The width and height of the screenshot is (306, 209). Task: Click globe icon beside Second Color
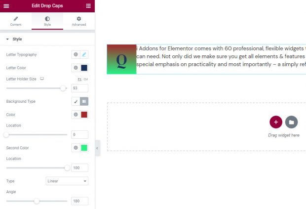(x=76, y=148)
